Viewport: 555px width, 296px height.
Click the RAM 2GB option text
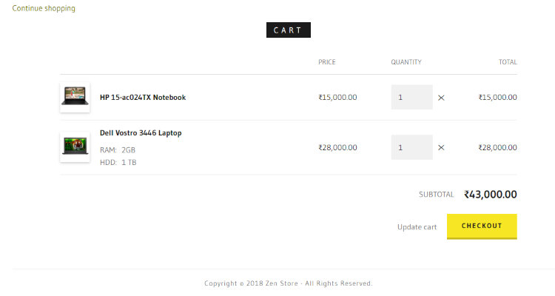(118, 149)
